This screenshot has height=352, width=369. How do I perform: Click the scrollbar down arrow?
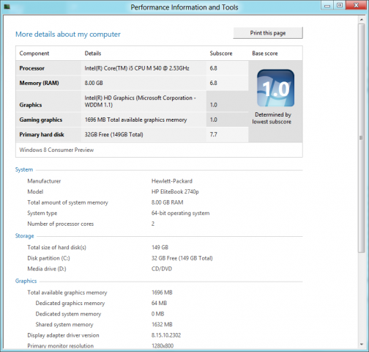tap(361, 345)
